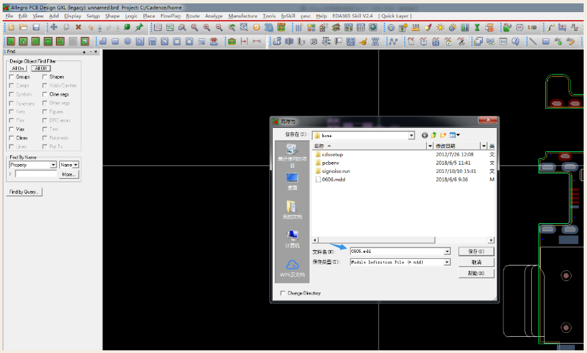Open the Shape menu
Viewport: 587px width, 353px height.
(x=112, y=15)
